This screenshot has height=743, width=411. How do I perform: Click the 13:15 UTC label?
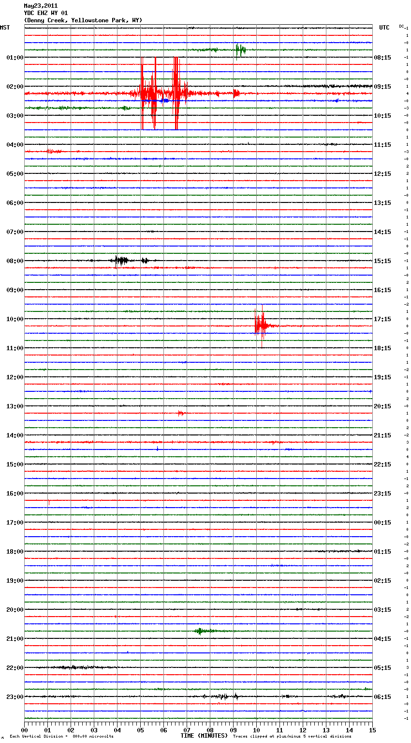[382, 203]
